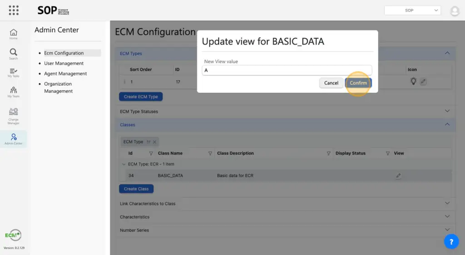Select User Management in Admin Center
Image resolution: width=465 pixels, height=255 pixels.
[64, 63]
